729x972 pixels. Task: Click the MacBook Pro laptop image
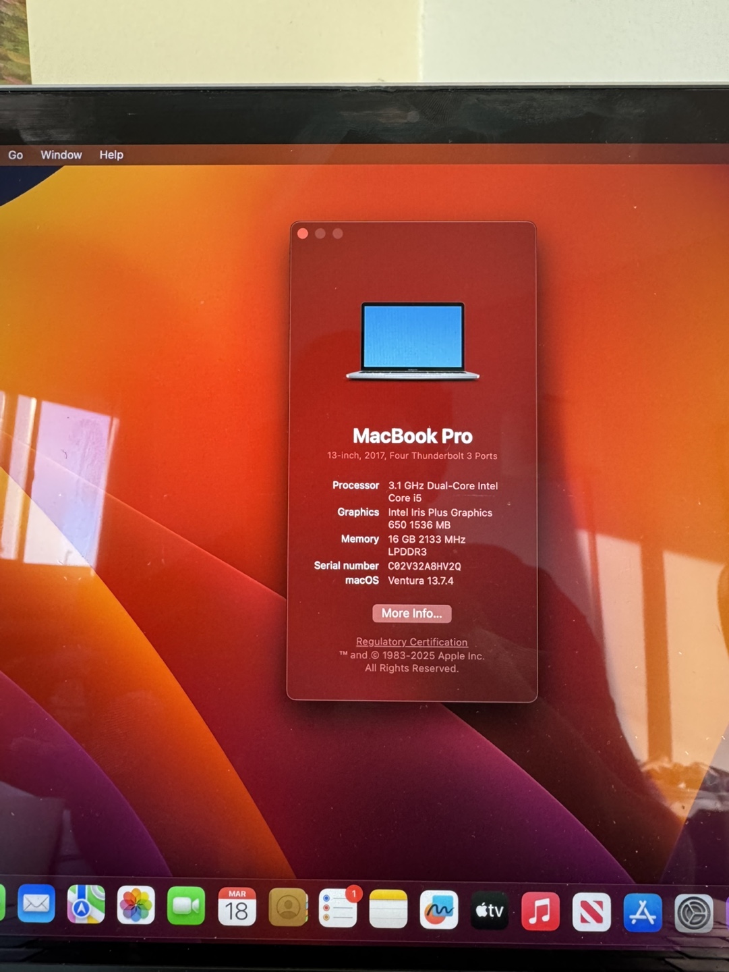click(413, 342)
